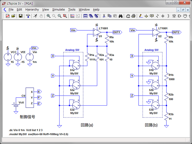Viewport: 192px width, 144px height.
Task: Open the Tools menu
Action: [72, 10]
